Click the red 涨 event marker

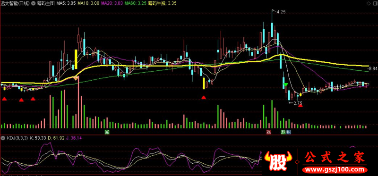coord(268,132)
